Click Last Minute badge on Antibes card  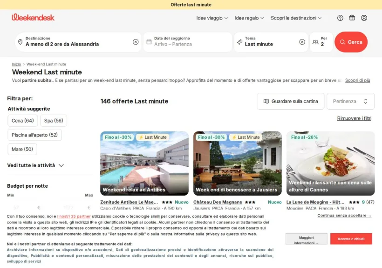[152, 137]
